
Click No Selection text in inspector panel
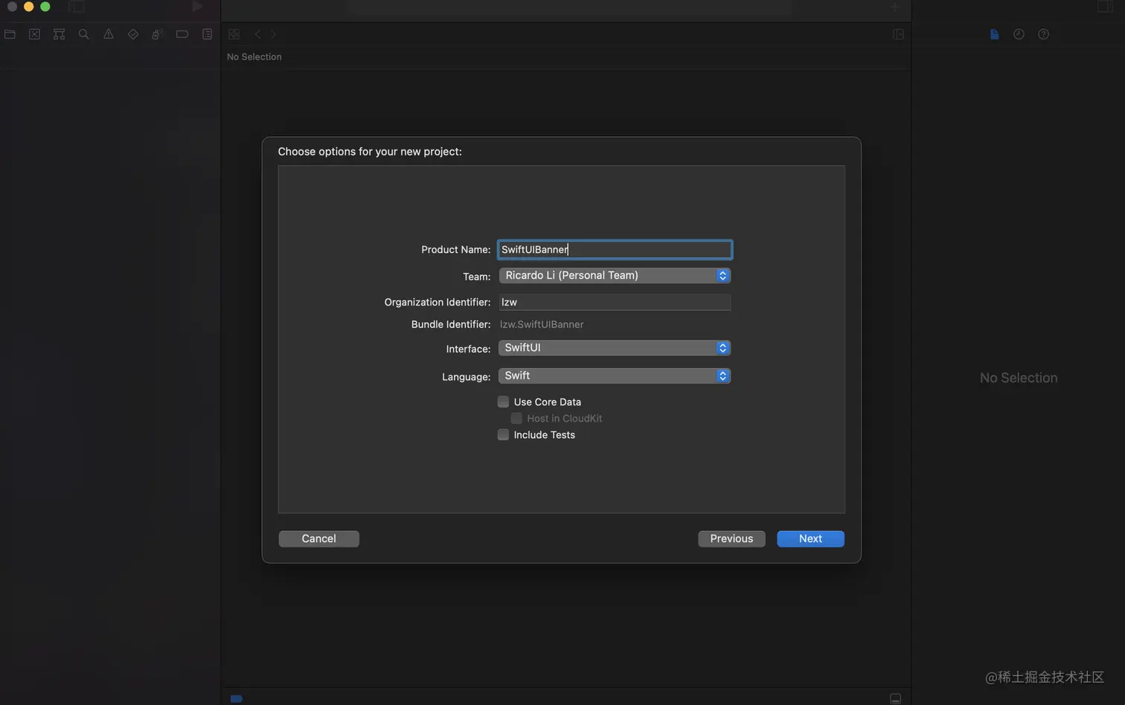click(x=1019, y=378)
